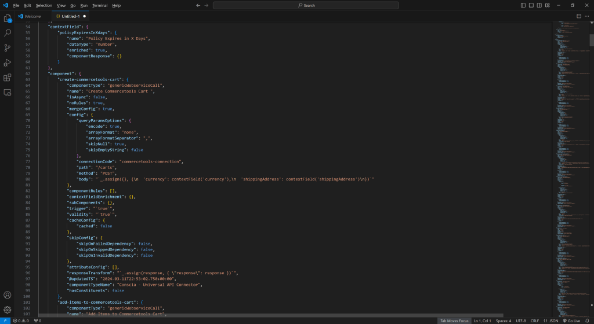The image size is (594, 324).
Task: Click Ln 1, Col 1 to go to line
Action: (482, 321)
